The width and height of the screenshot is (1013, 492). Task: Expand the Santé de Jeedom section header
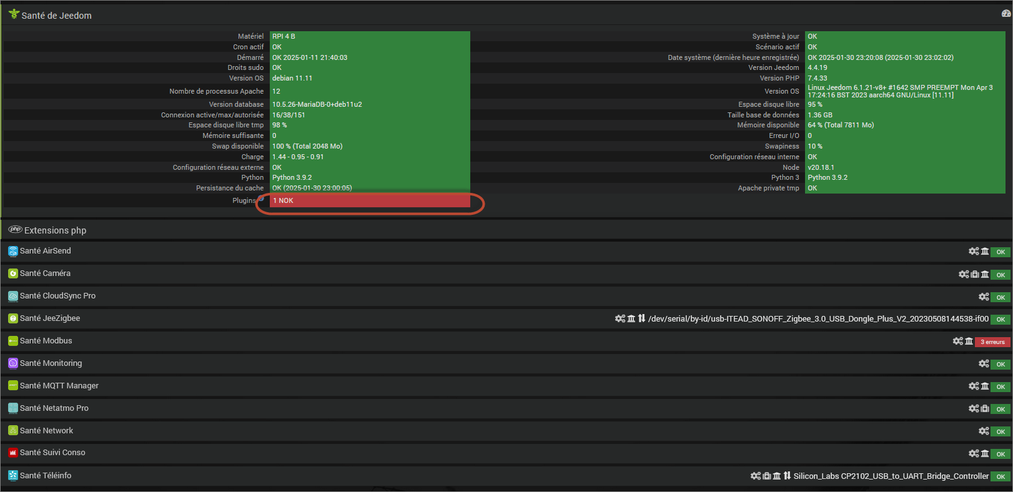pyautogui.click(x=506, y=15)
